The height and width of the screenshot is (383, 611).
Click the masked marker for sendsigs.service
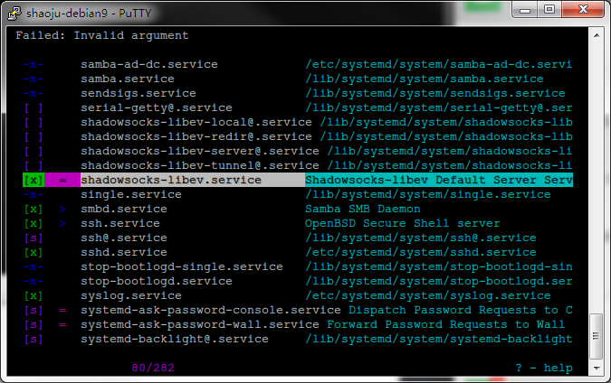pyautogui.click(x=33, y=93)
